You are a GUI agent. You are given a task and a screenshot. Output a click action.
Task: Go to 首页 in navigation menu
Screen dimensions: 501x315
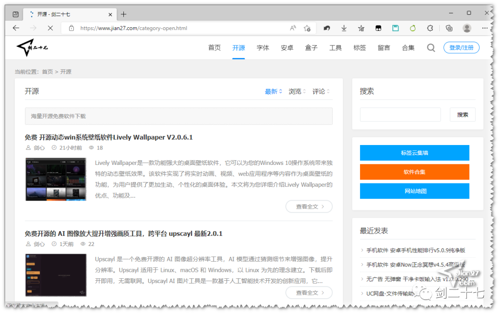point(214,48)
